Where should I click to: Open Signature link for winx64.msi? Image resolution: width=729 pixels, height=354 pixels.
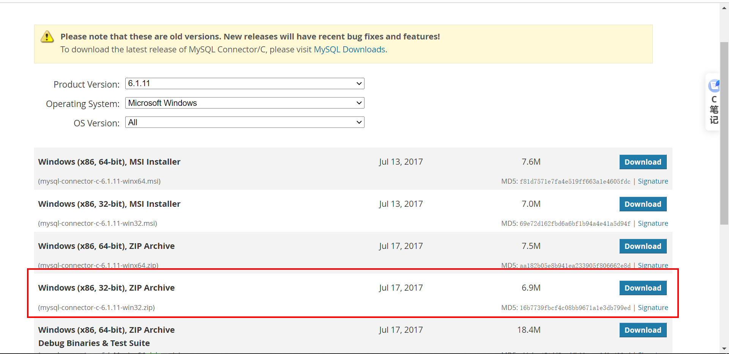(653, 181)
